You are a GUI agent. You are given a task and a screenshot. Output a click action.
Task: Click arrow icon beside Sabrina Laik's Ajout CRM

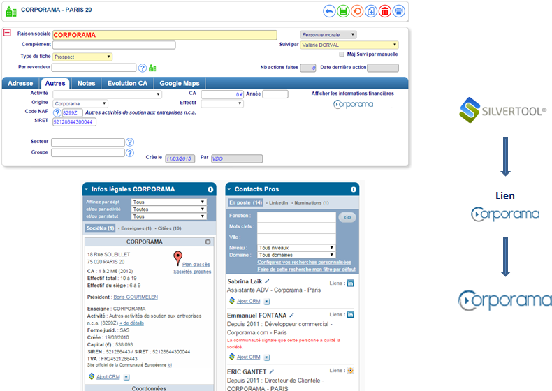click(267, 302)
